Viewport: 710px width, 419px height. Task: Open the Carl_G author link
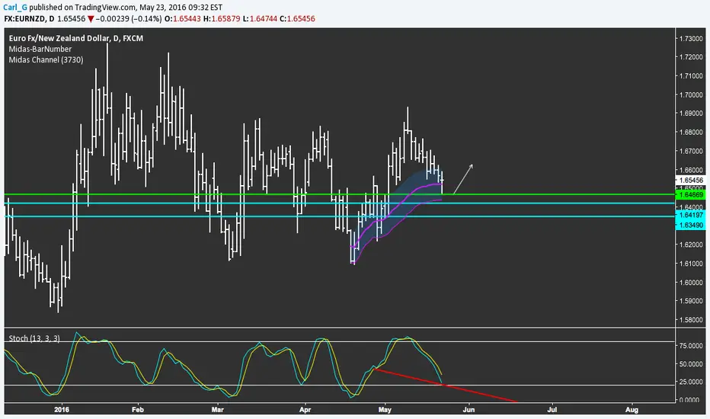click(x=14, y=8)
